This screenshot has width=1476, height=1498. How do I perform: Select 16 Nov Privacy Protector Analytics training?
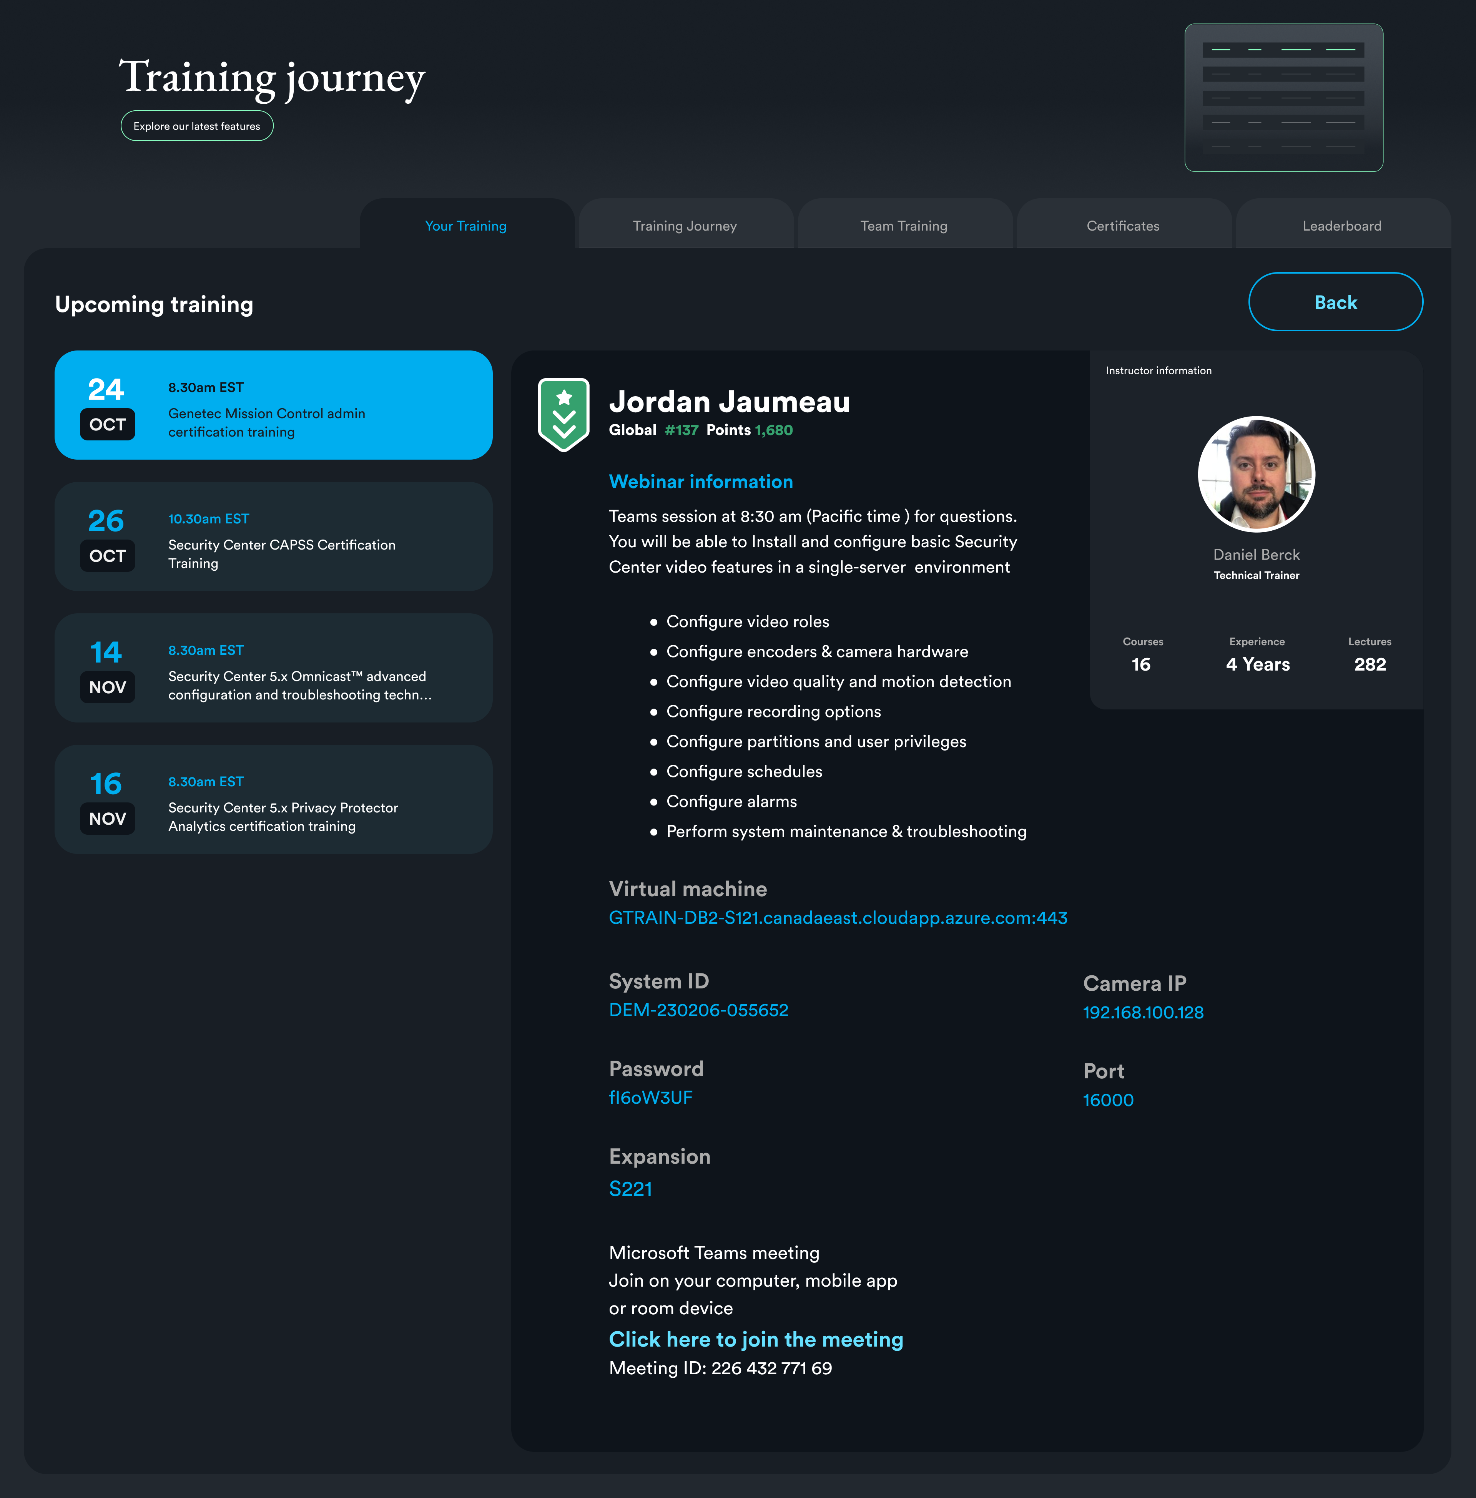[274, 800]
